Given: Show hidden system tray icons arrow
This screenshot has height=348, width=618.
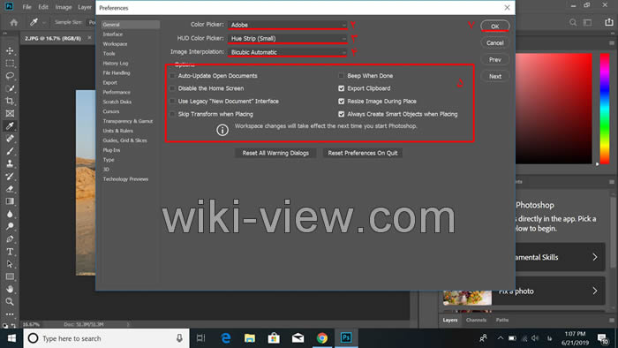Looking at the screenshot, I should (501, 338).
